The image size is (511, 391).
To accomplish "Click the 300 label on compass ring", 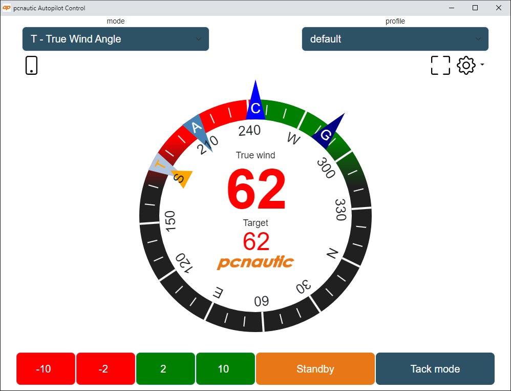I will click(x=326, y=168).
